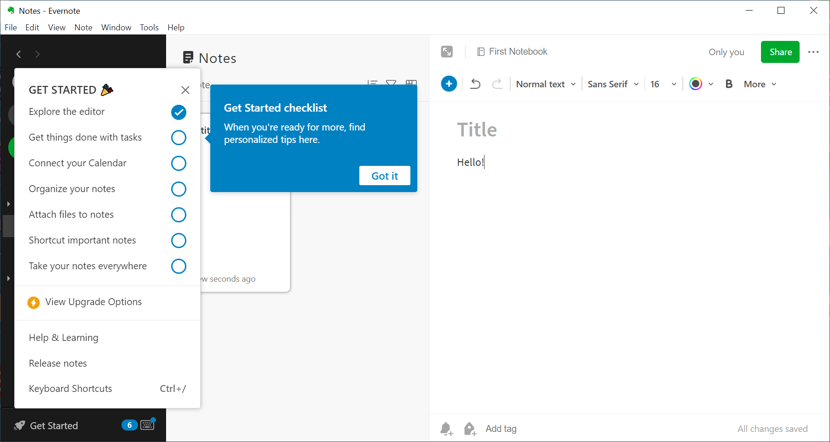Change the notes list view layout
The image size is (830, 442).
tap(411, 83)
